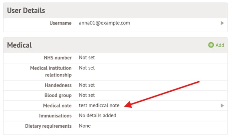232x137 pixels.
Task: Click Not set beside NHS number
Action: (87, 58)
